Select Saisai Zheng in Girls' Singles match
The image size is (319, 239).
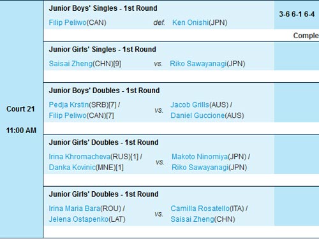(71, 64)
